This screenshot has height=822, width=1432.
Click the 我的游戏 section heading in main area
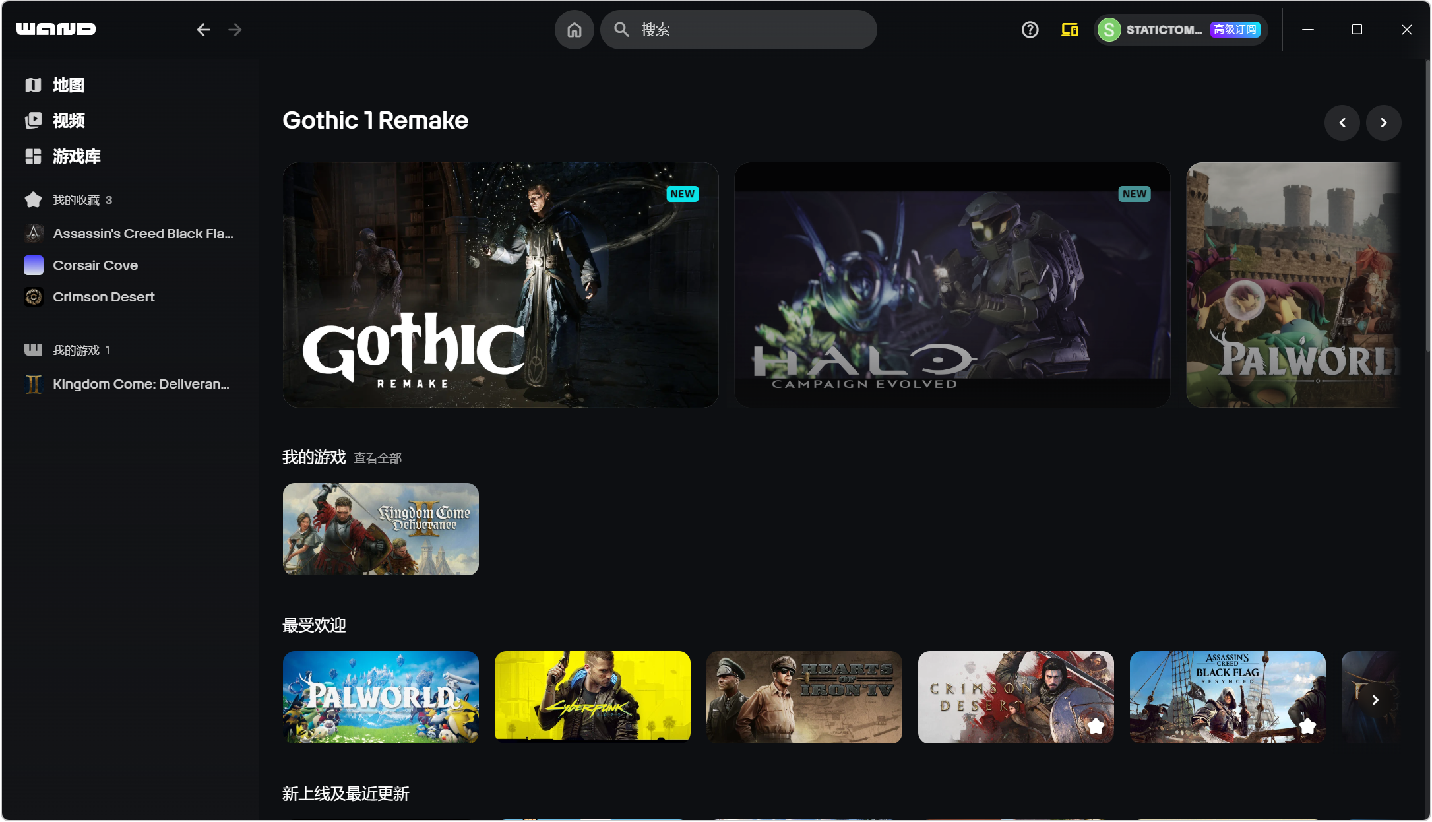pyautogui.click(x=314, y=457)
